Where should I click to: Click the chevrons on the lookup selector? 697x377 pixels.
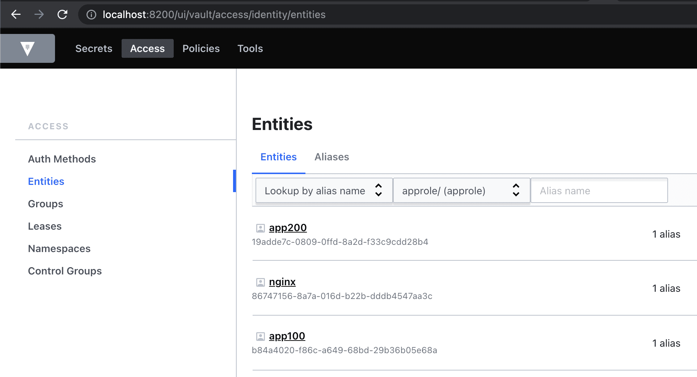tap(379, 190)
